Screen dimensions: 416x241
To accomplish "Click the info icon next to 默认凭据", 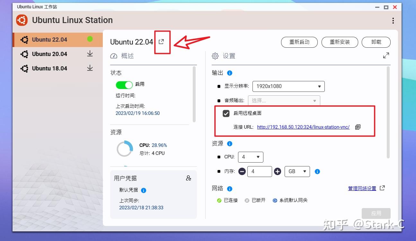I will pyautogui.click(x=143, y=190).
